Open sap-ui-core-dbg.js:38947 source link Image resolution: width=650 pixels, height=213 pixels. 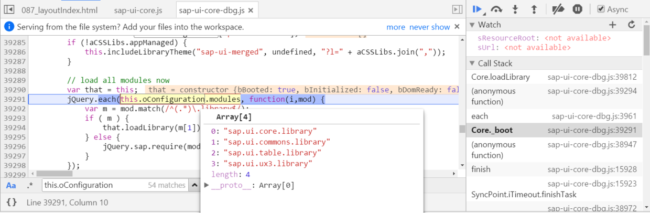click(x=592, y=144)
